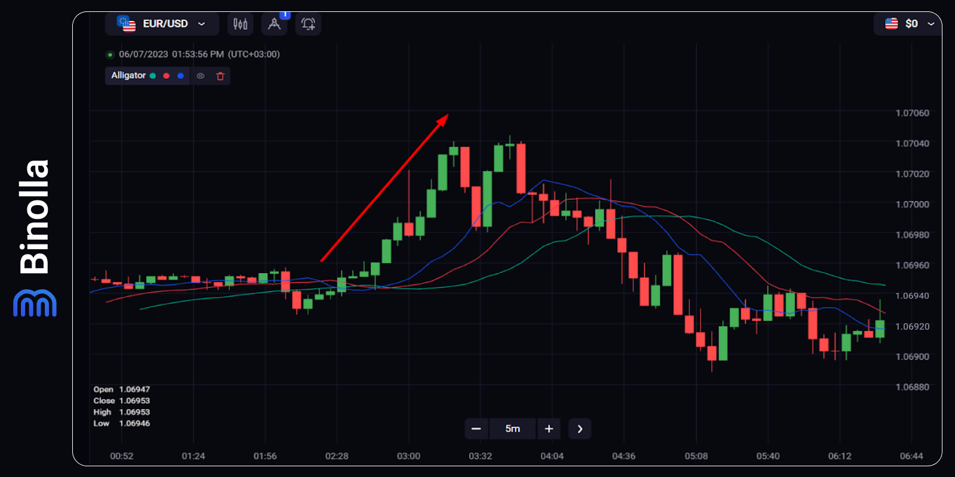Zoom out chart with minus button

[476, 429]
